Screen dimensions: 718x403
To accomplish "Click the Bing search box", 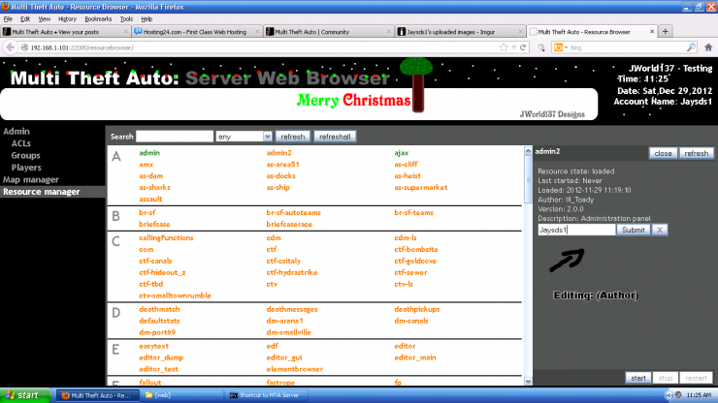I will [628, 47].
